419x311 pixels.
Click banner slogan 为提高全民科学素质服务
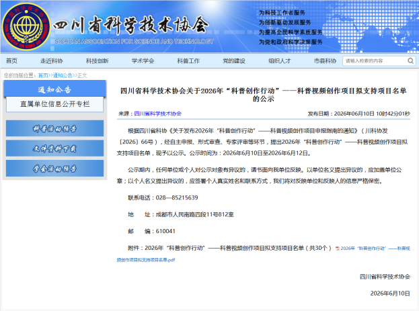tap(291, 32)
